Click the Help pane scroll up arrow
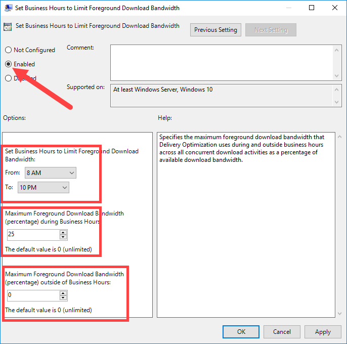347x344 pixels. (340, 137)
